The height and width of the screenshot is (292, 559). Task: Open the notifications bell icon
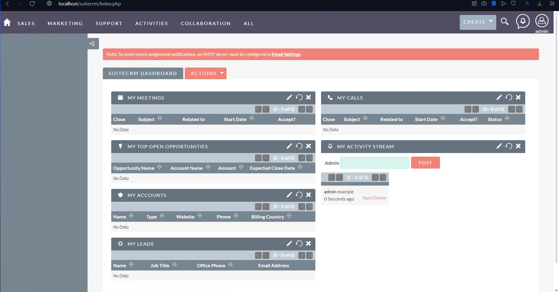[x=523, y=22]
